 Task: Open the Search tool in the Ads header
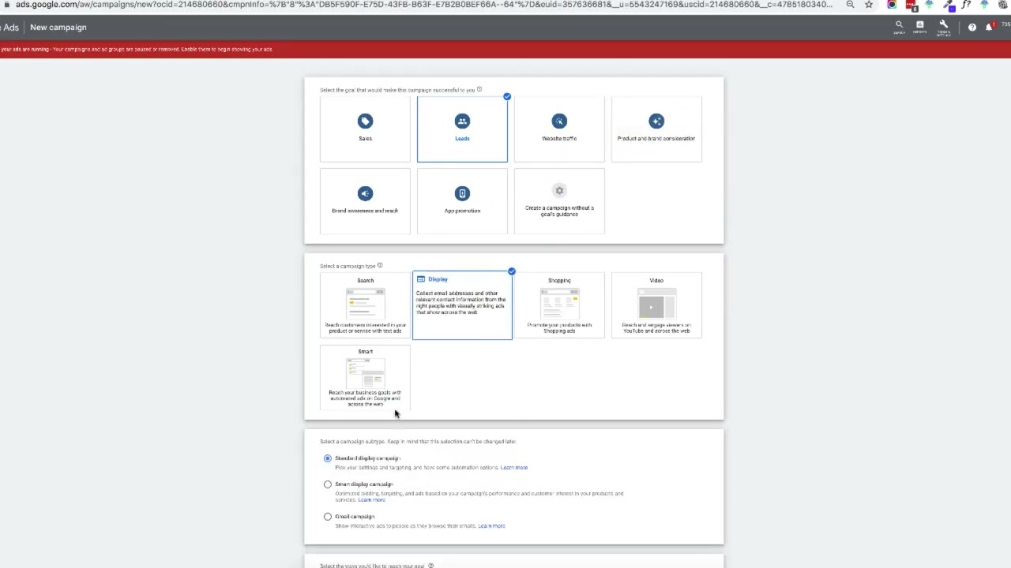coord(899,27)
